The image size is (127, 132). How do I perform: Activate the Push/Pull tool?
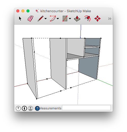tap(77, 19)
